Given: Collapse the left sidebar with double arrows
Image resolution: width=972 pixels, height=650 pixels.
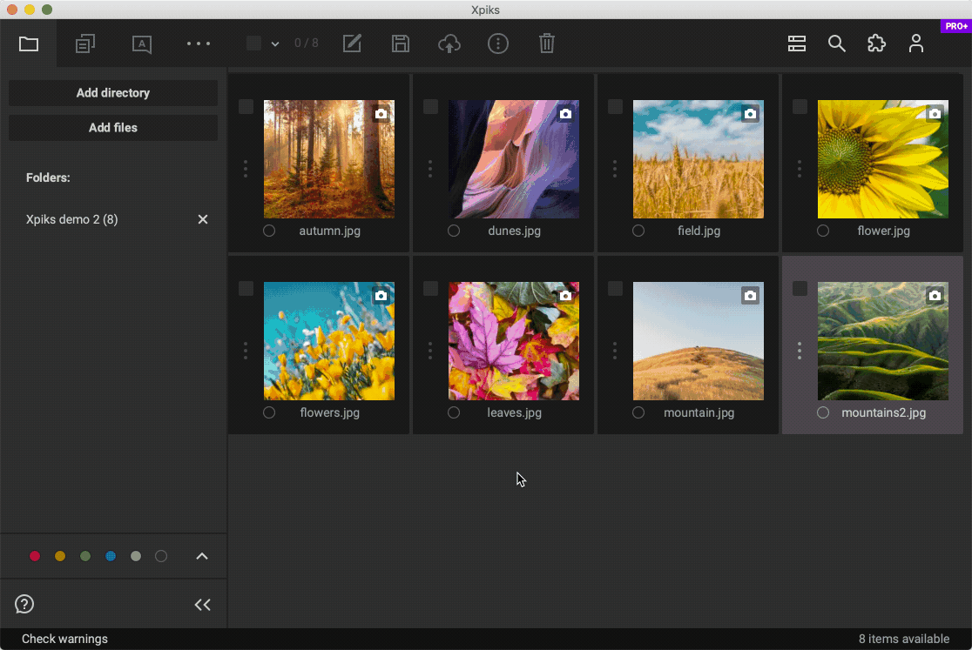Looking at the screenshot, I should [203, 605].
